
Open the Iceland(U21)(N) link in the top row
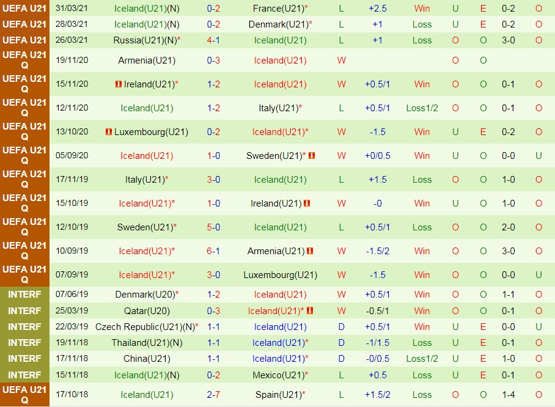(148, 9)
